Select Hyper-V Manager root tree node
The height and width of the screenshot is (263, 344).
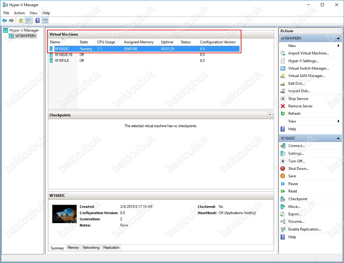coord(24,30)
